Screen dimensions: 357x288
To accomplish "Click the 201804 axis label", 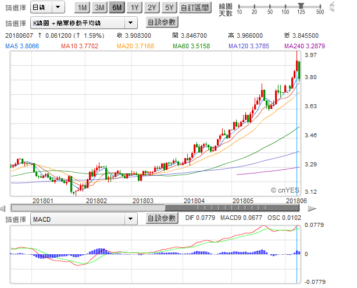I will coord(194,201).
